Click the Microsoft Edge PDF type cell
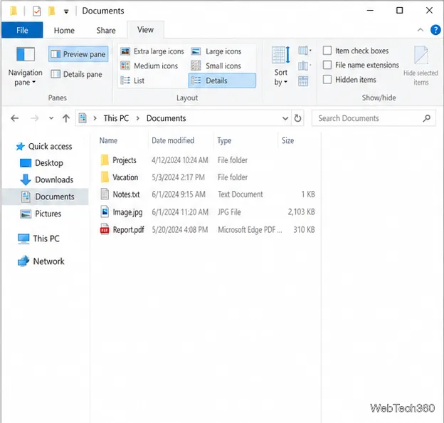Screen dimensions: 444x423 coord(250,229)
